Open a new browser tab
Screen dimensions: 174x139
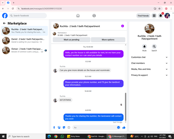click(x=14, y=3)
